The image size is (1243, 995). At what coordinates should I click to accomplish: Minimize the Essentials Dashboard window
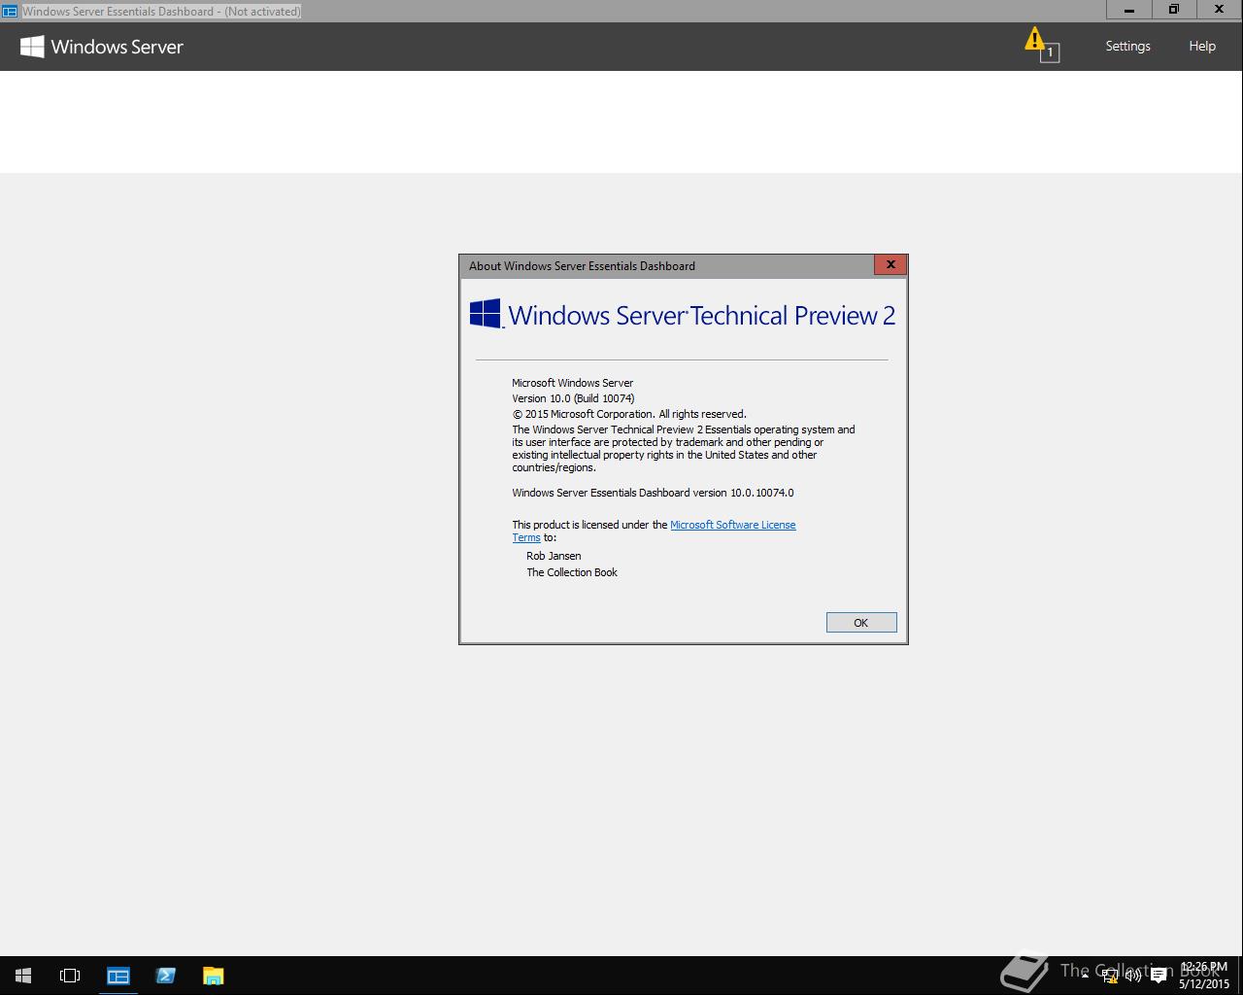point(1130,10)
